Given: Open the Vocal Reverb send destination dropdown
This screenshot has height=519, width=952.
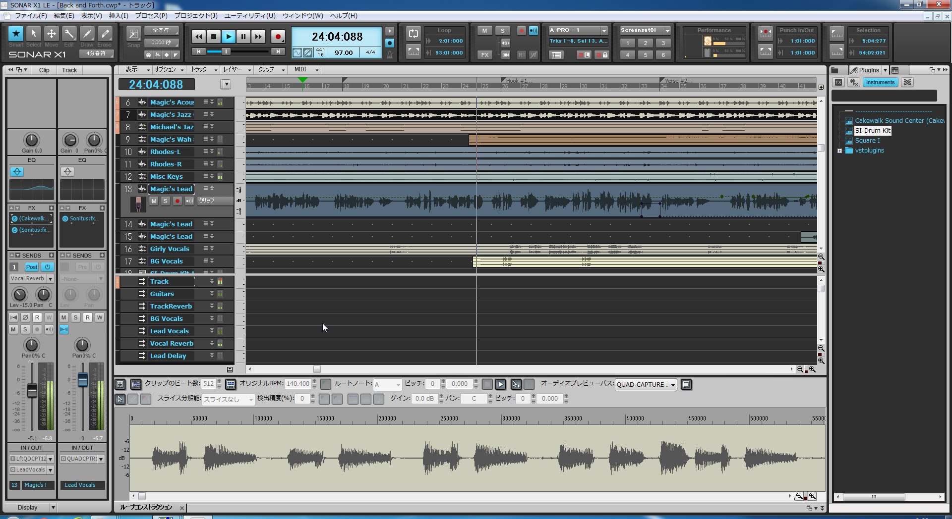Looking at the screenshot, I should (x=50, y=279).
